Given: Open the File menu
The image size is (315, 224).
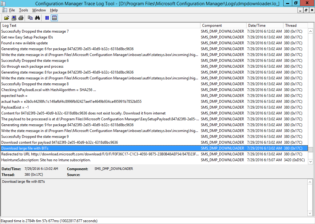Looking at the screenshot, I should click(12, 10).
